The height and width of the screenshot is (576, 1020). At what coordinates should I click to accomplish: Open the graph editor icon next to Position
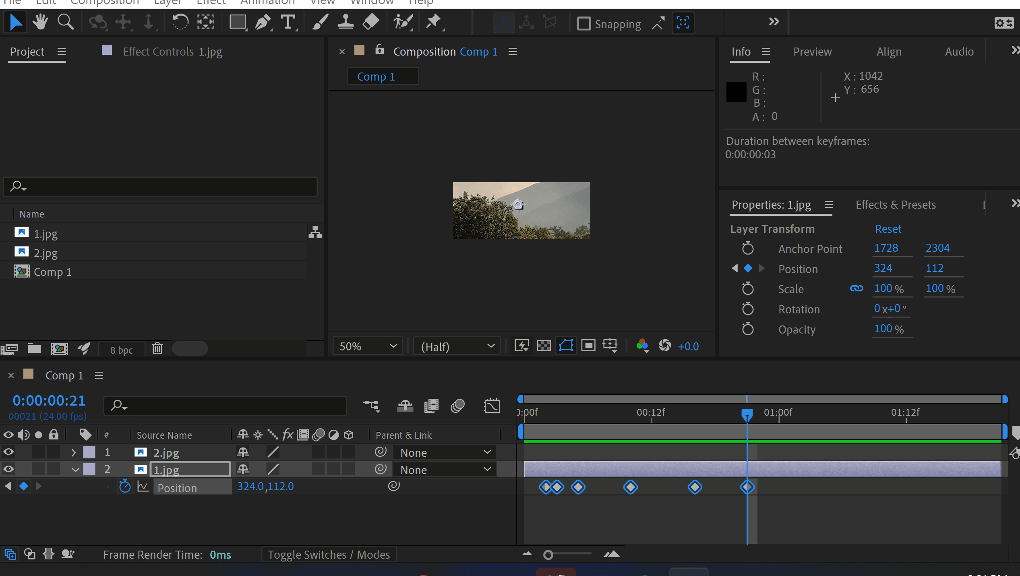click(143, 486)
